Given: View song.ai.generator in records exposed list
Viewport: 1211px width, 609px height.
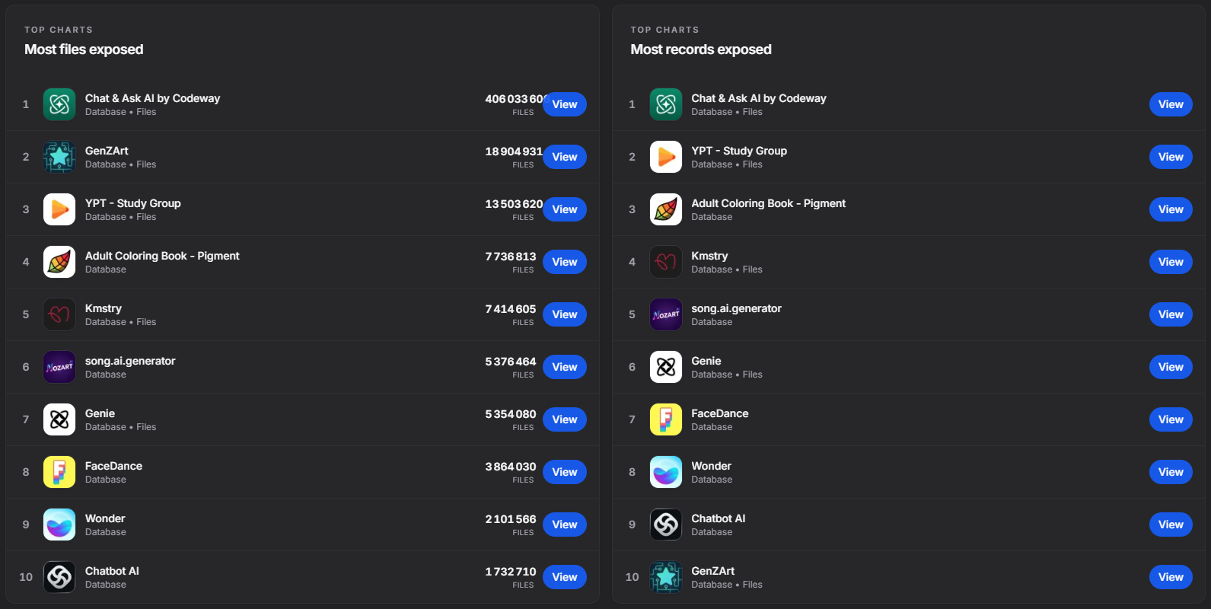Looking at the screenshot, I should 1171,314.
